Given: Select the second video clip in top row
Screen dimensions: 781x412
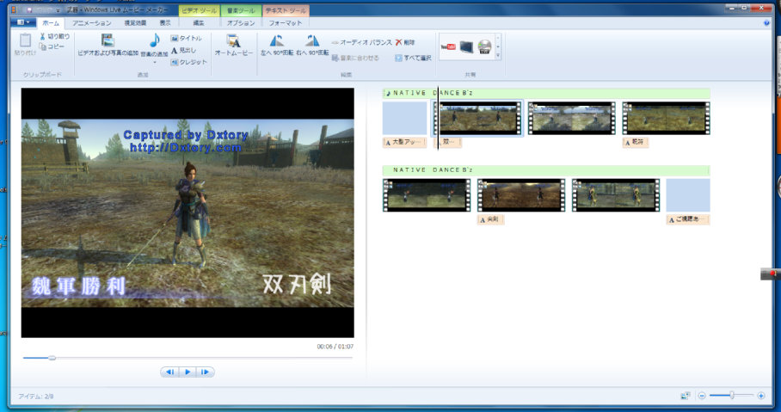Looking at the screenshot, I should click(x=571, y=118).
